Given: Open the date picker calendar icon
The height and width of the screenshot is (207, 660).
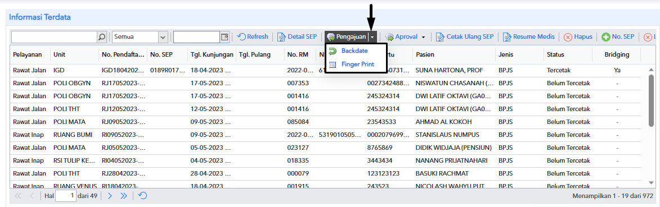Looking at the screenshot, I should point(225,37).
